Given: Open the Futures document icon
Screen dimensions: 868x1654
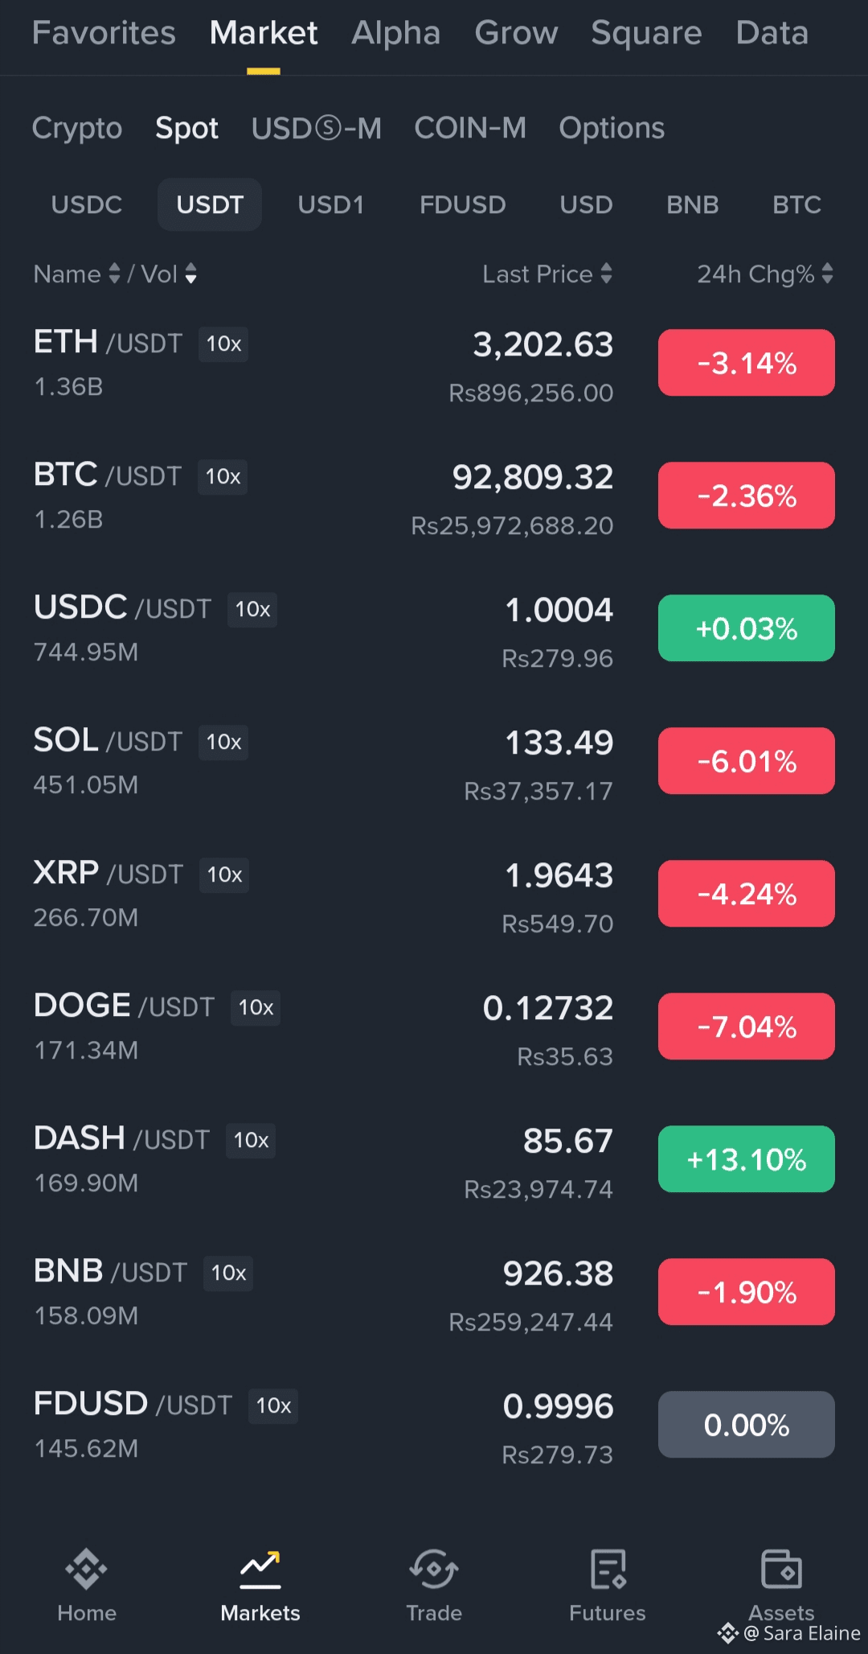Looking at the screenshot, I should pyautogui.click(x=608, y=1569).
